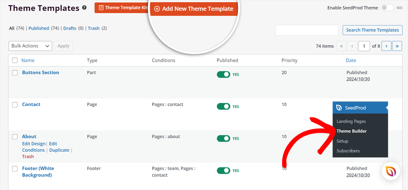Click Search Theme Templates button

pos(372,30)
